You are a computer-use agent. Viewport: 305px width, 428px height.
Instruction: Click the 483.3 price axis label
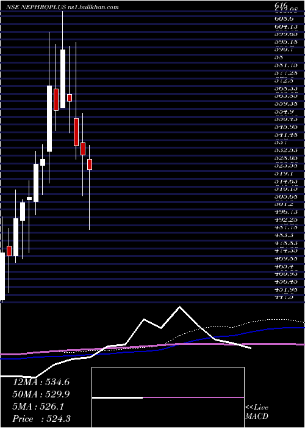[x=283, y=235]
